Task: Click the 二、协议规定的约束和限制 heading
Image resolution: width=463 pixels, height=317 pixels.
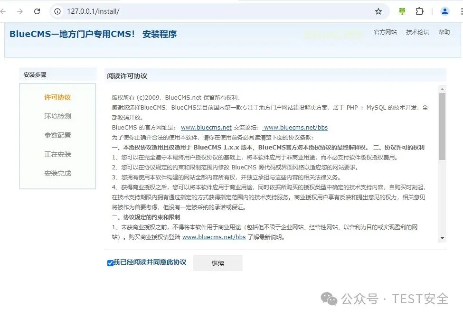Action: pyautogui.click(x=146, y=217)
